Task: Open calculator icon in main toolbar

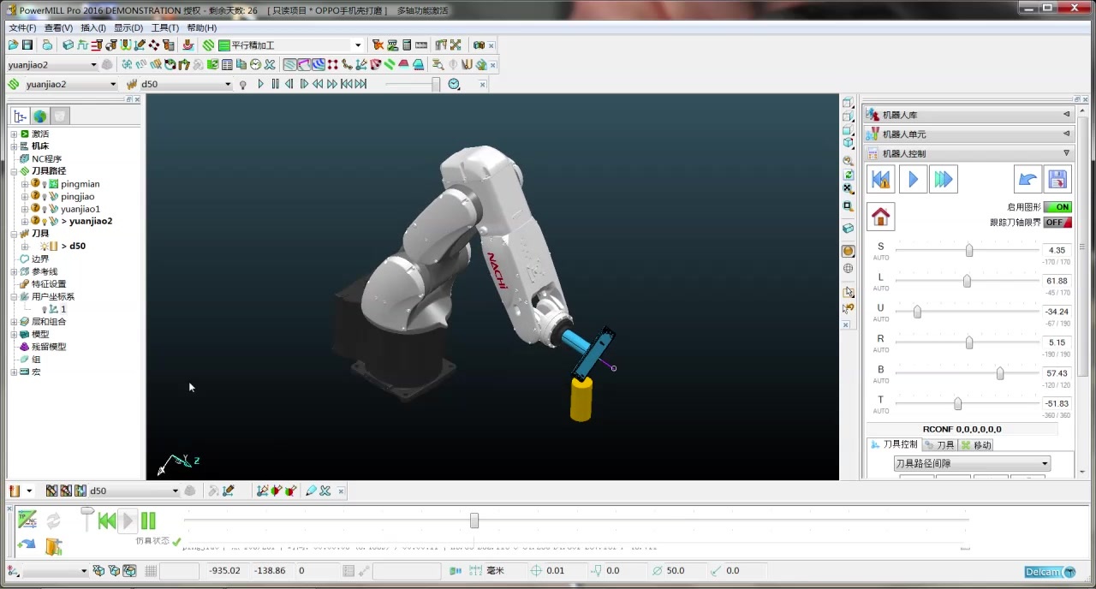Action: (x=407, y=45)
